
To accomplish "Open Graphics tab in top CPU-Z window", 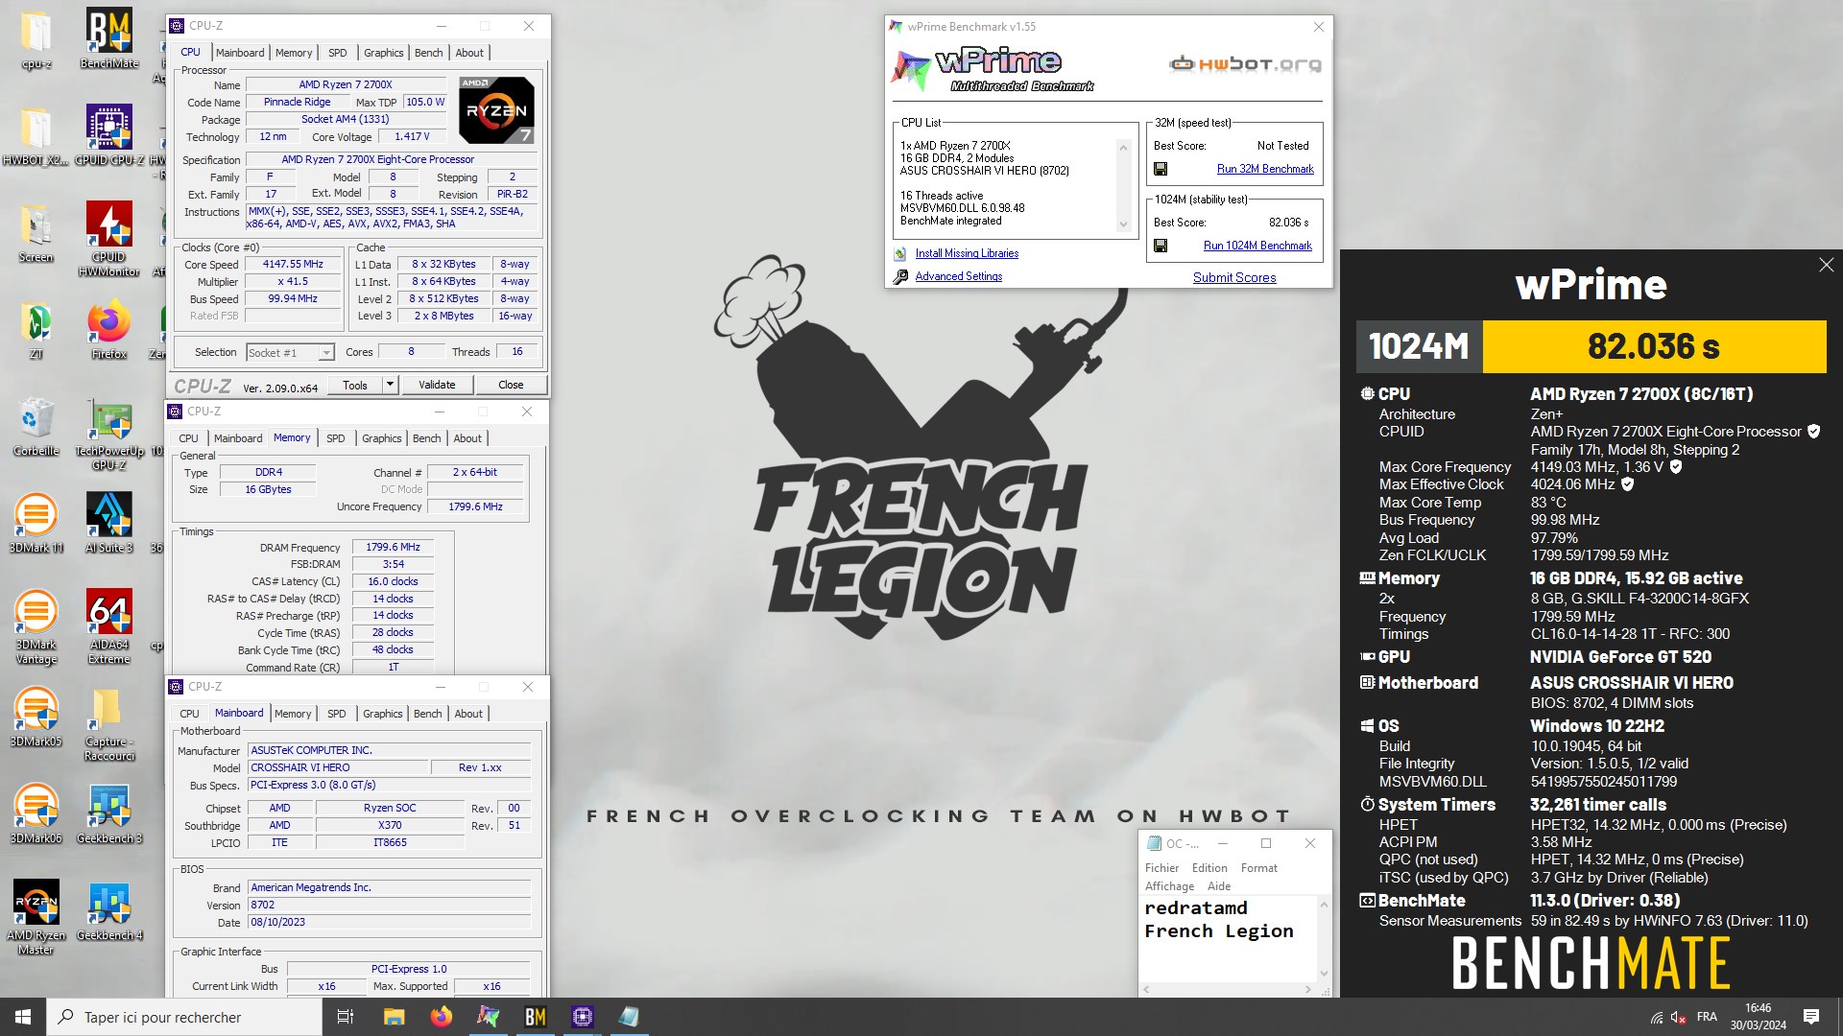I will 383,53.
